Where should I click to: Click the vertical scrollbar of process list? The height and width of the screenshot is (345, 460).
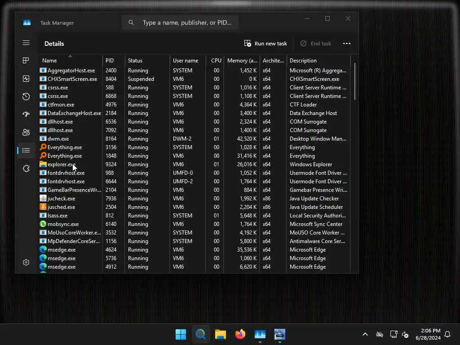point(355,81)
